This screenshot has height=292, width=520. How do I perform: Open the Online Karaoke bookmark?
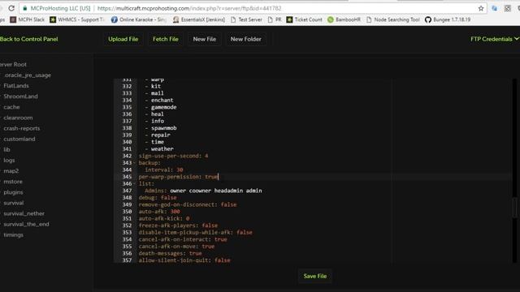click(139, 19)
